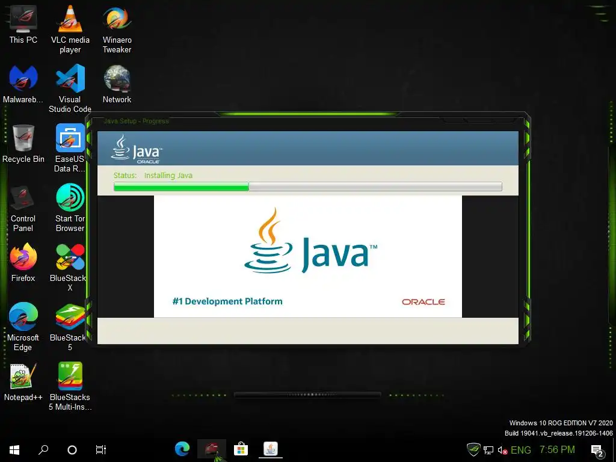Open the Windows Start menu
Viewport: 616px width, 462px height.
(x=14, y=450)
